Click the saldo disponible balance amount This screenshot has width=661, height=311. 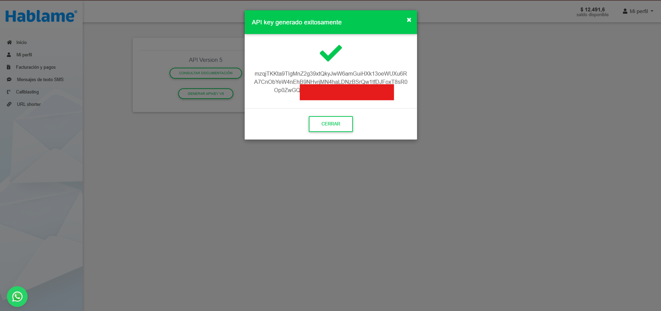tap(592, 10)
